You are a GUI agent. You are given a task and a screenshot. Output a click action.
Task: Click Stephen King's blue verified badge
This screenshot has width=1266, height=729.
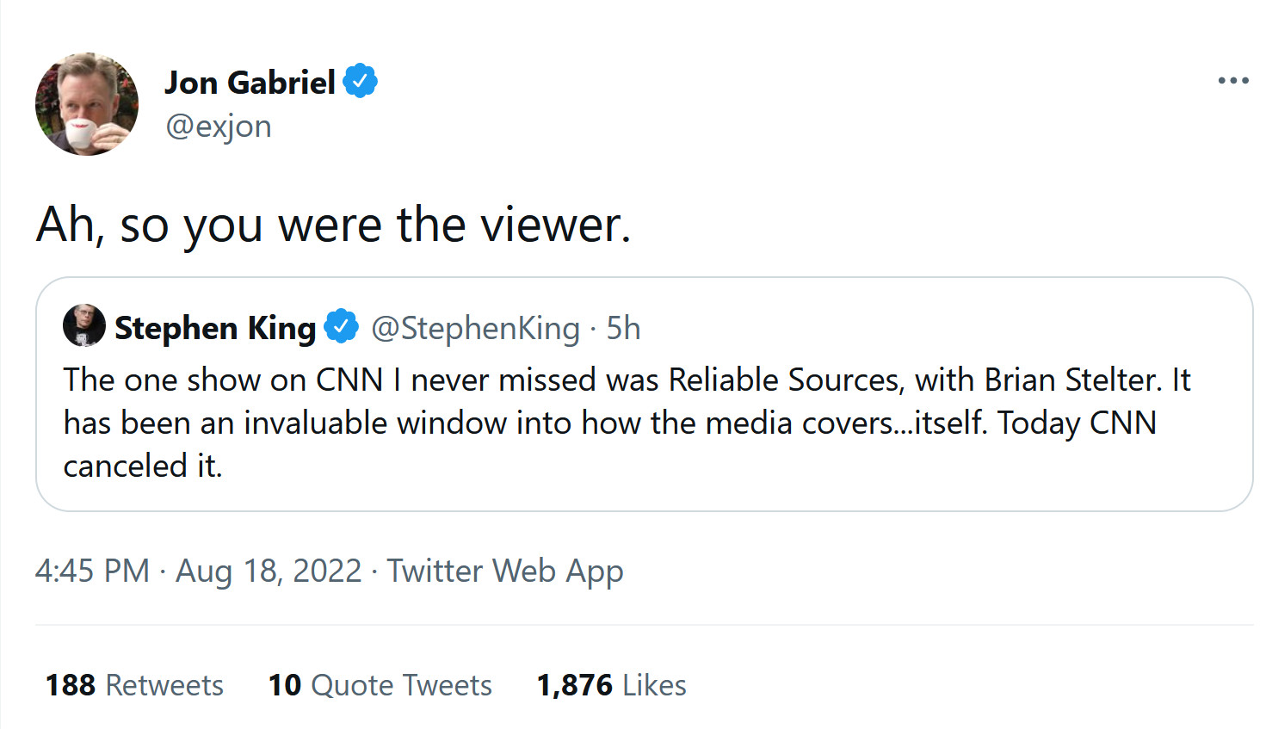coord(341,327)
